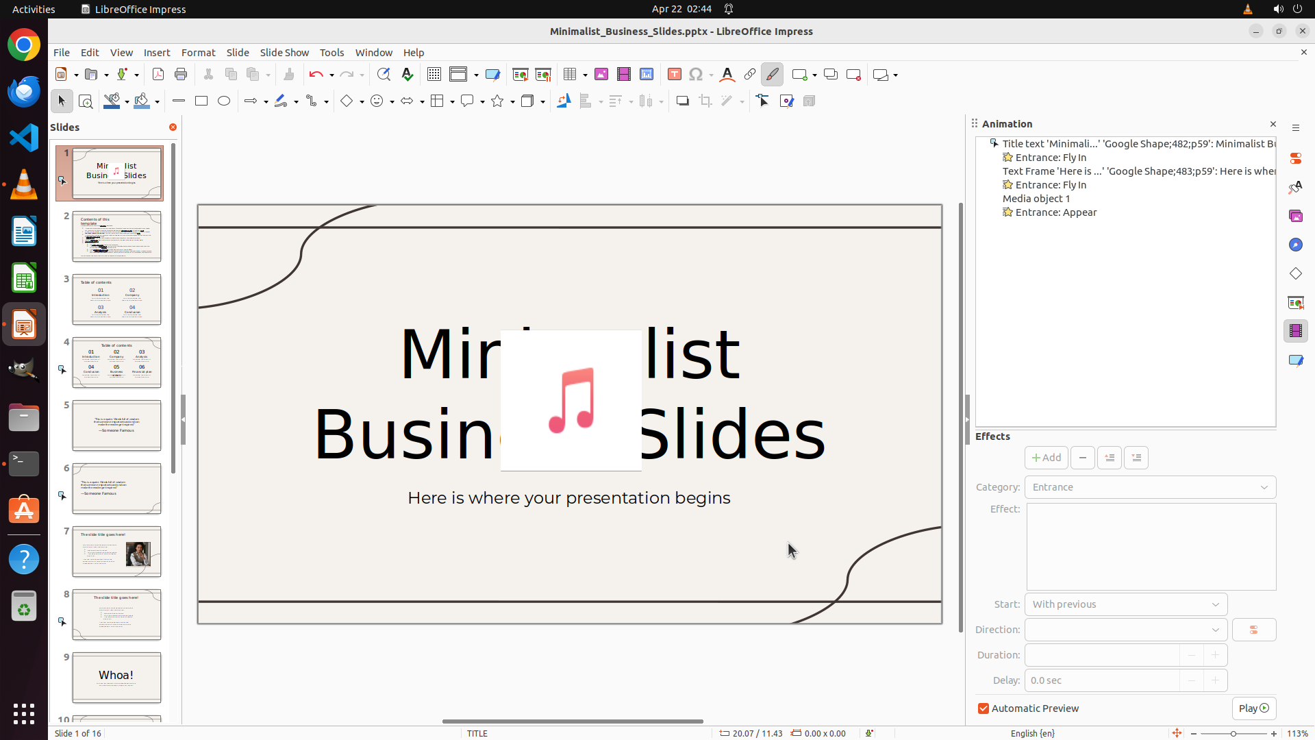Open the Format menu
Screen dimensions: 1315x740
point(198,53)
